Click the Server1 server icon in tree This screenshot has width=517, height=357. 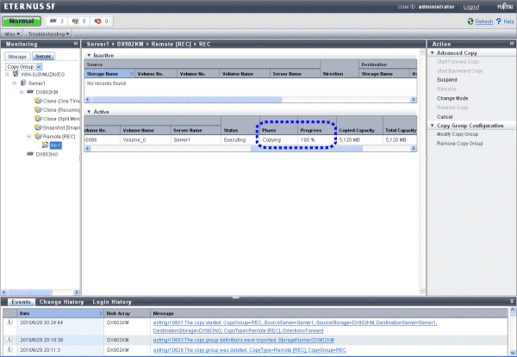23,83
